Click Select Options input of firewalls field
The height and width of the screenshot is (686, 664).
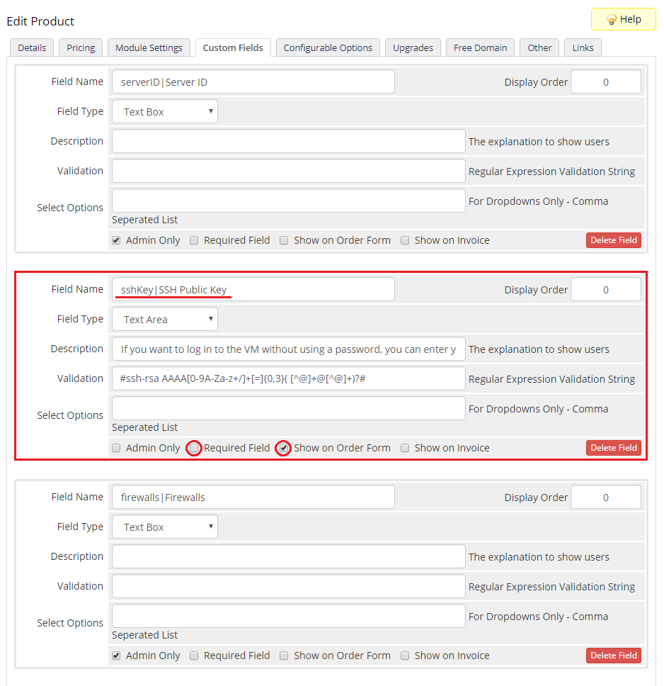click(289, 617)
